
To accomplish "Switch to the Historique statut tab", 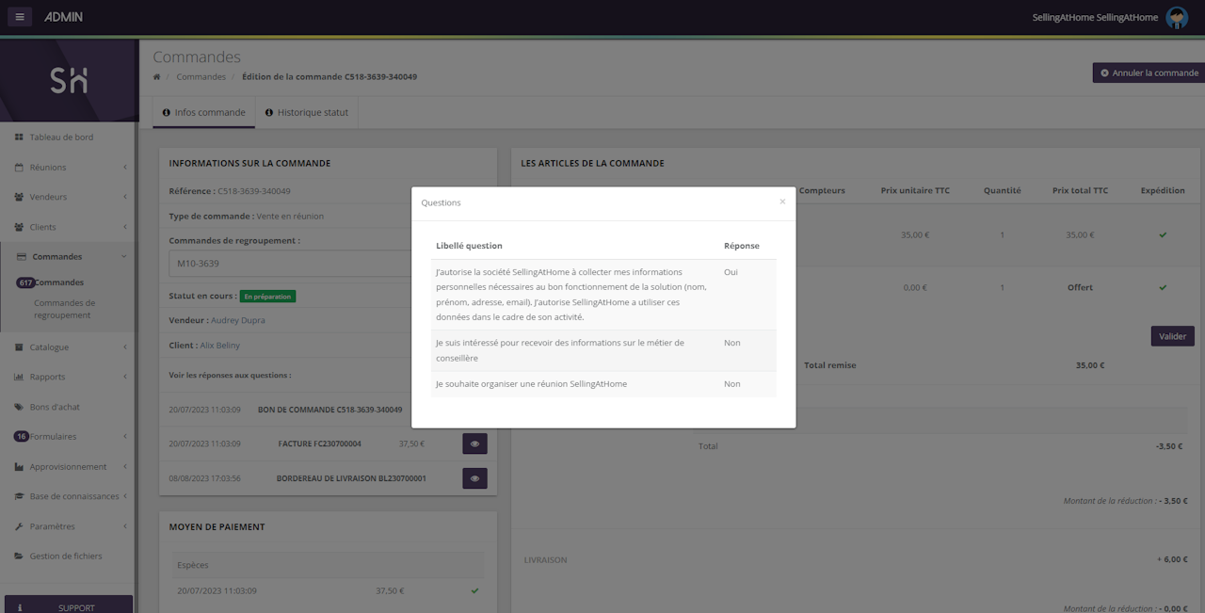I will click(x=306, y=112).
